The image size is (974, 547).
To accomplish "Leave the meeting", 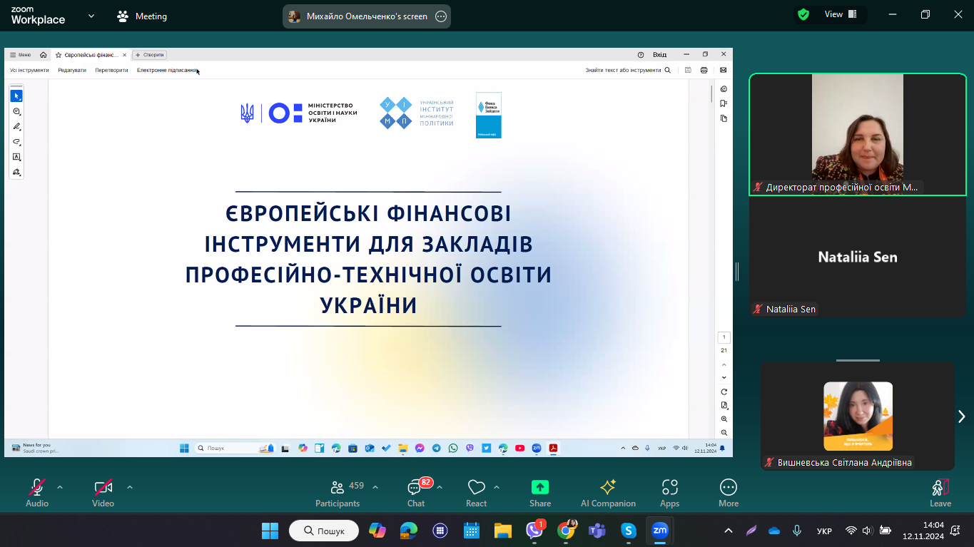I will pos(940,492).
